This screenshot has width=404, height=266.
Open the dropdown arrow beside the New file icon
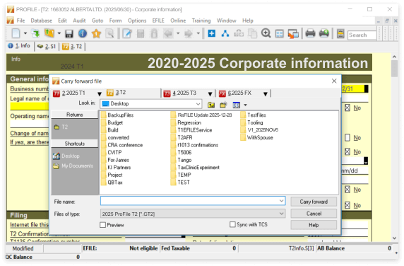(x=25, y=33)
